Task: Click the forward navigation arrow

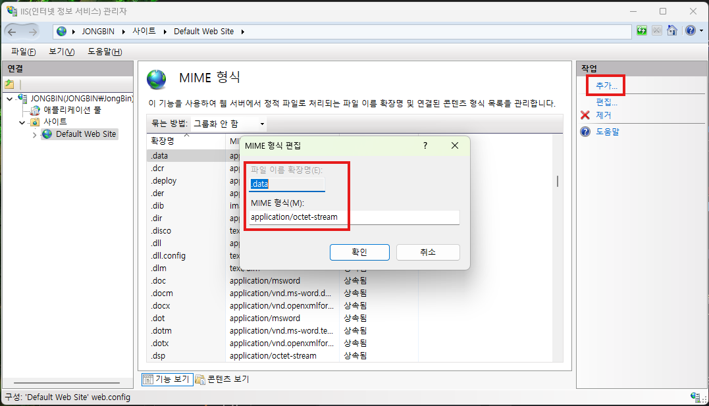Action: 32,32
